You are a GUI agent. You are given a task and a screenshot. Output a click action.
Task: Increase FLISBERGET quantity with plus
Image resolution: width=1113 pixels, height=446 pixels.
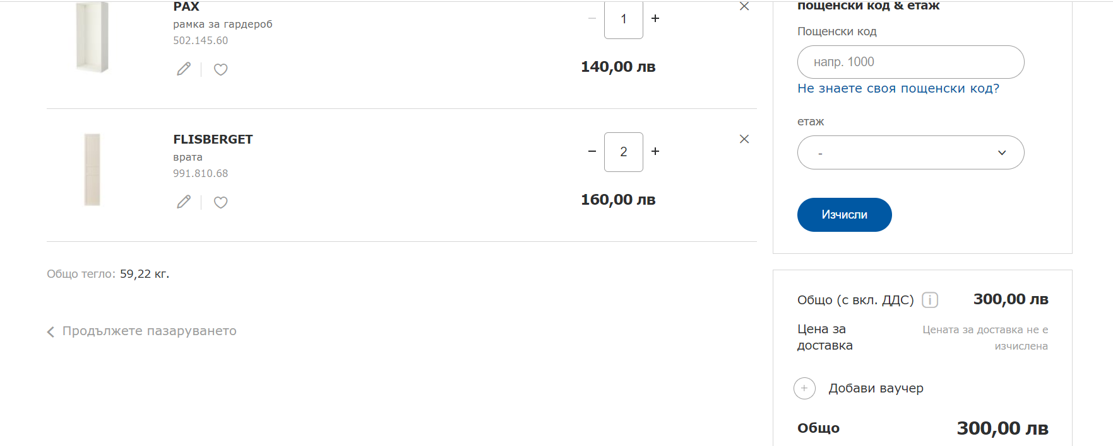655,151
